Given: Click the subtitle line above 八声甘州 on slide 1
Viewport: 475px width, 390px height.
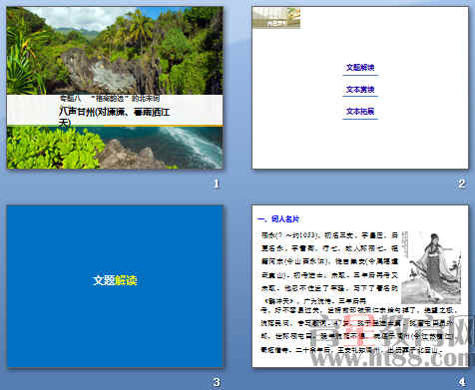Looking at the screenshot, I should 110,98.
